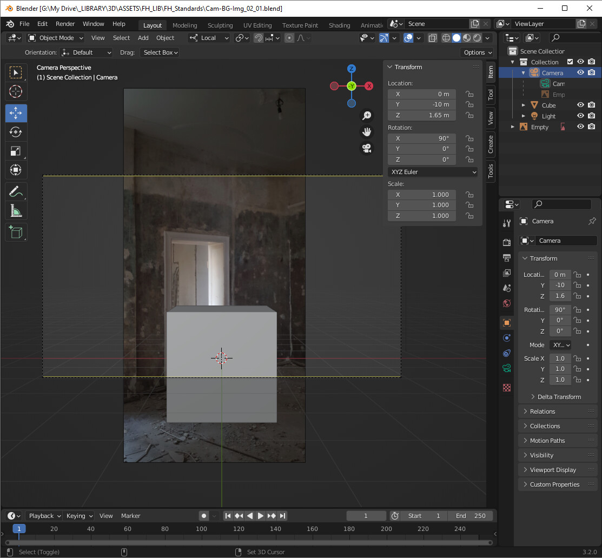Select the Annotate tool

(16, 191)
